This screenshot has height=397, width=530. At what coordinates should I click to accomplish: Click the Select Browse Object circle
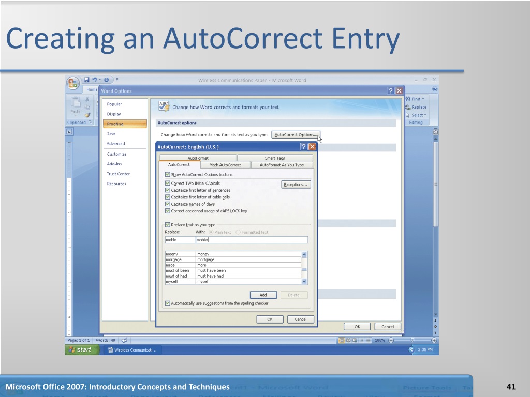[435, 327]
